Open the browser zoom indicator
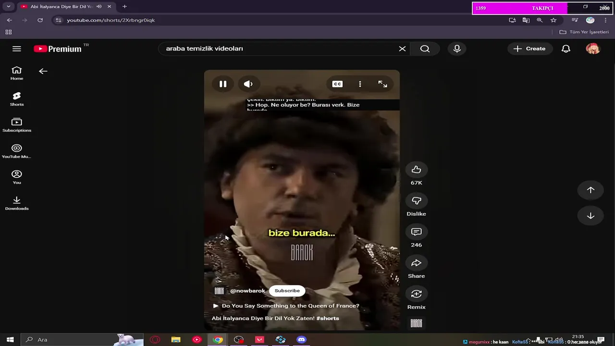Screen dimensions: 615x346 pyautogui.click(x=540, y=20)
